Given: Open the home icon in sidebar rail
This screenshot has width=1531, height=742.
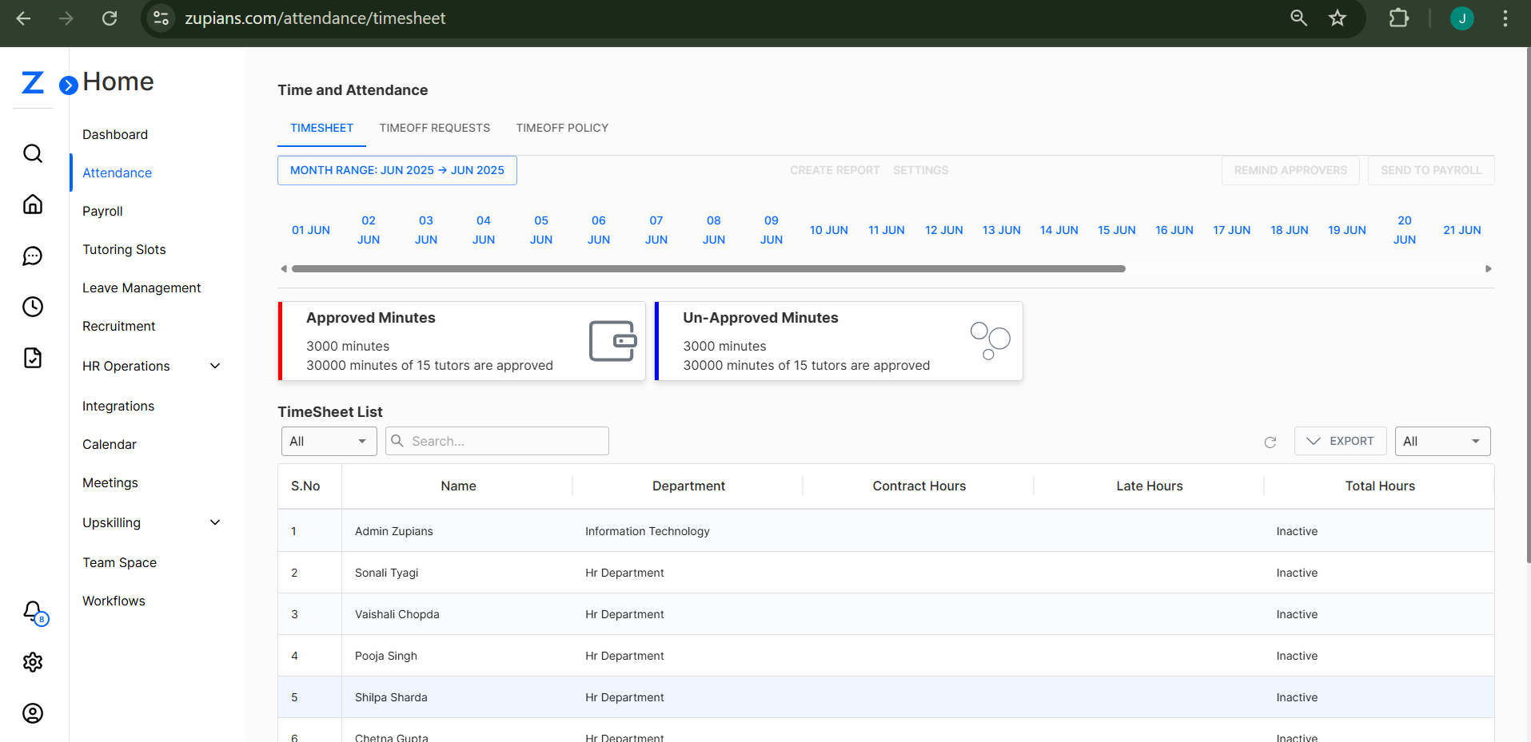Looking at the screenshot, I should click(33, 204).
